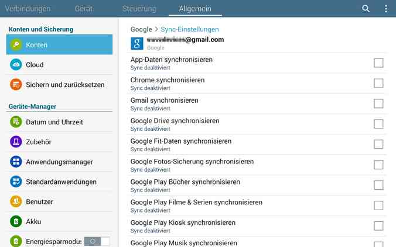This screenshot has width=396, height=247.
Task: Open Cloud settings entry
Action: click(59, 65)
